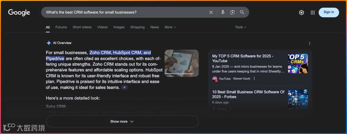347x134 pixels.
Task: Click the YouTube channel avatar icon
Action: tap(215, 79)
